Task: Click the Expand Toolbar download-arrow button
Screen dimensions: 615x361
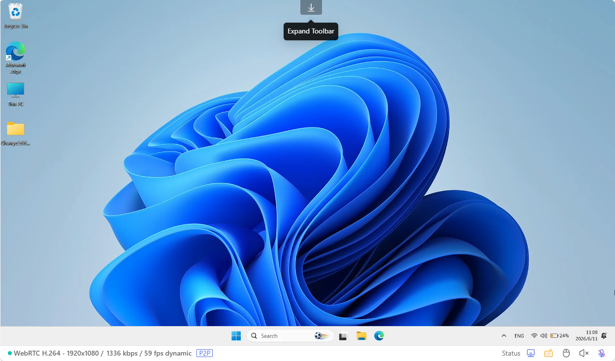Action: point(311,7)
